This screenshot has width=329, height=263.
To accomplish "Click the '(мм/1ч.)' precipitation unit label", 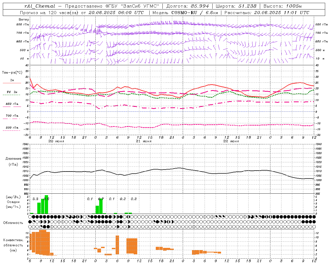I will click(x=13, y=207).
